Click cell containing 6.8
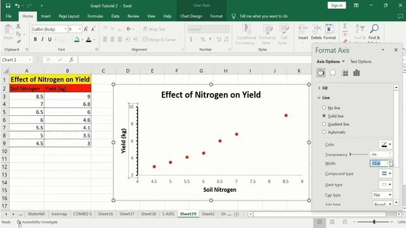The height and width of the screenshot is (228, 406). point(68,104)
